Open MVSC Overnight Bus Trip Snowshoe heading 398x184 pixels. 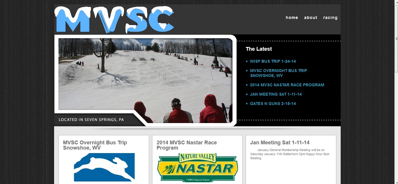[95, 145]
